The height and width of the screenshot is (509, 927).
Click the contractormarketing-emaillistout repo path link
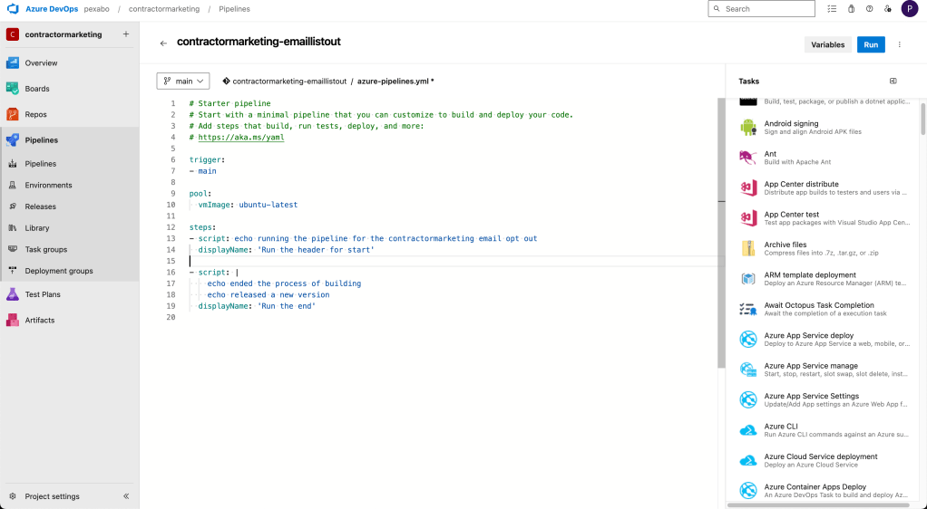289,82
